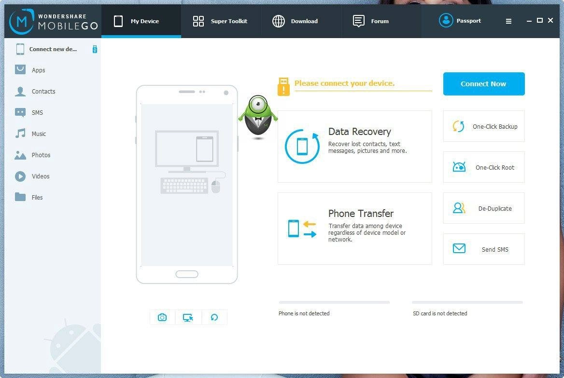Click the Send SMS envelope icon

[x=459, y=248]
